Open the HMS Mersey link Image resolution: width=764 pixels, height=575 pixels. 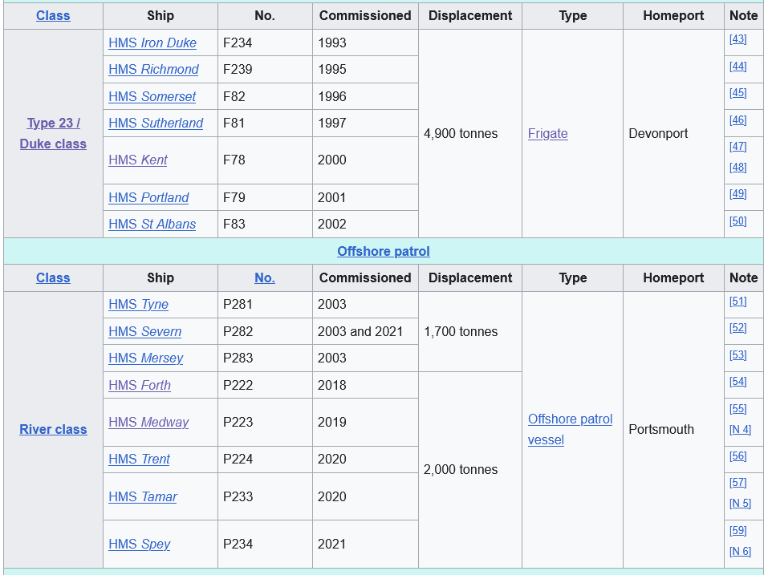pyautogui.click(x=146, y=358)
